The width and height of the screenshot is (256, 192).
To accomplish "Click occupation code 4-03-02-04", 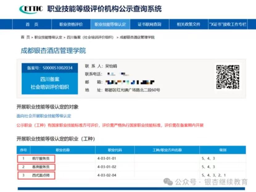I will click(x=107, y=175).
